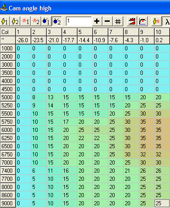Viewport: 170px width, 208px height.
Task: Click load value -14.4 header
Action: [85, 40]
